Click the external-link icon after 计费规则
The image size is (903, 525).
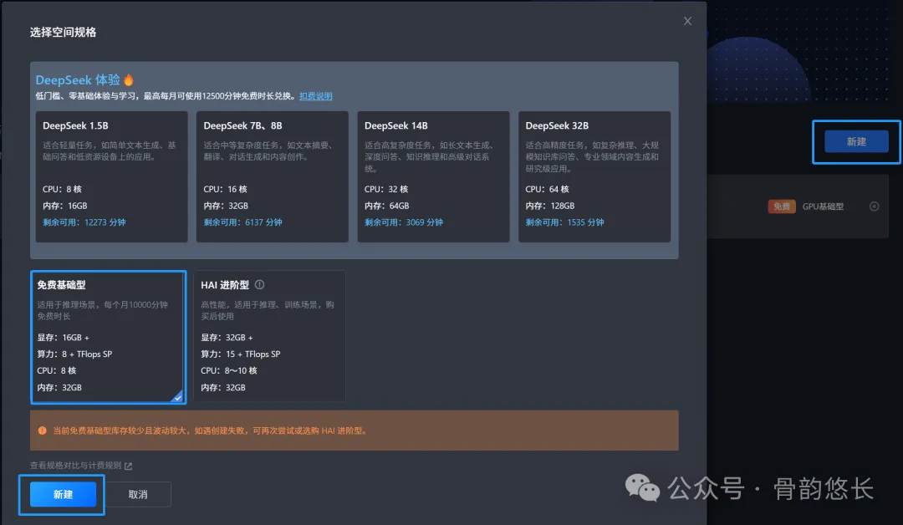128,466
